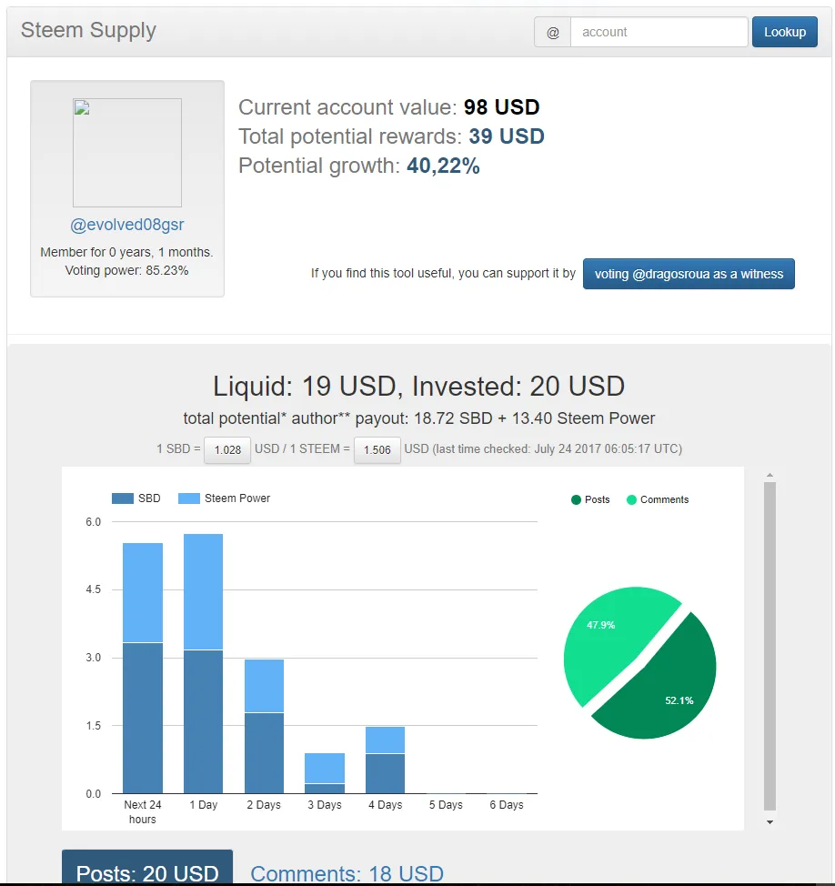Image resolution: width=835 pixels, height=886 pixels.
Task: Toggle SBD legend swatch in bar chart
Action: [x=123, y=498]
